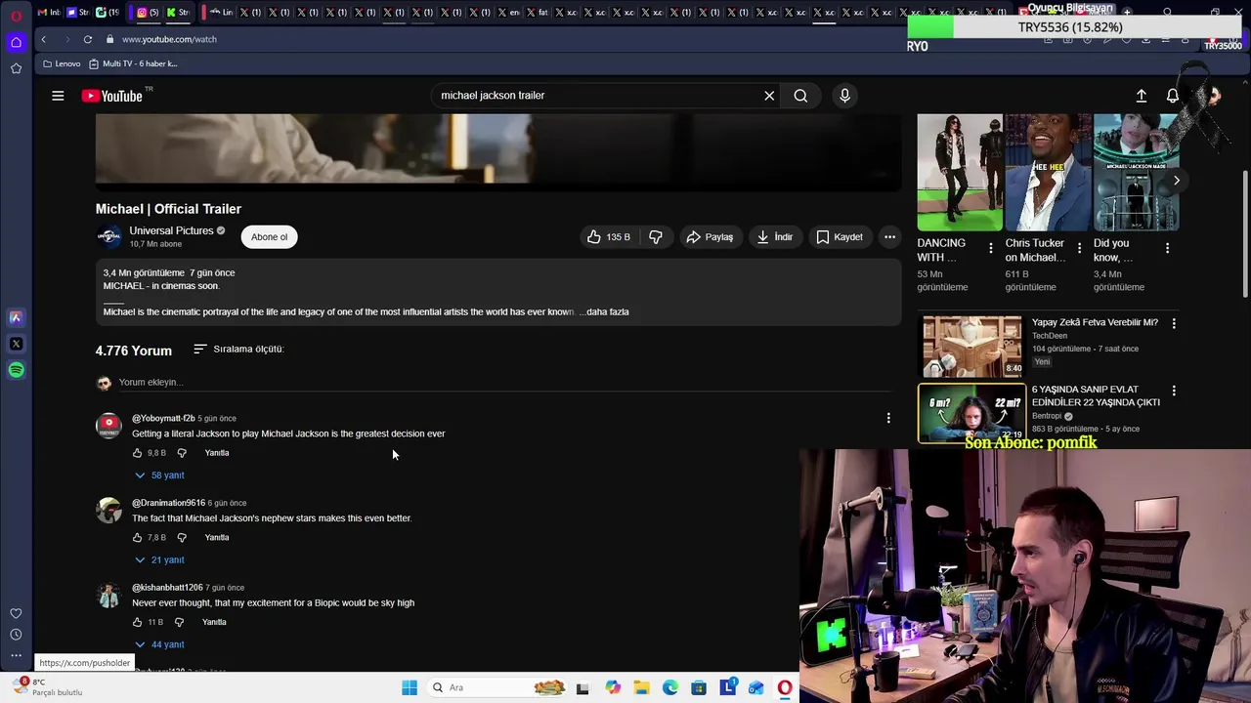Like the comment by @Yoboymatt-f2b

pyautogui.click(x=137, y=453)
